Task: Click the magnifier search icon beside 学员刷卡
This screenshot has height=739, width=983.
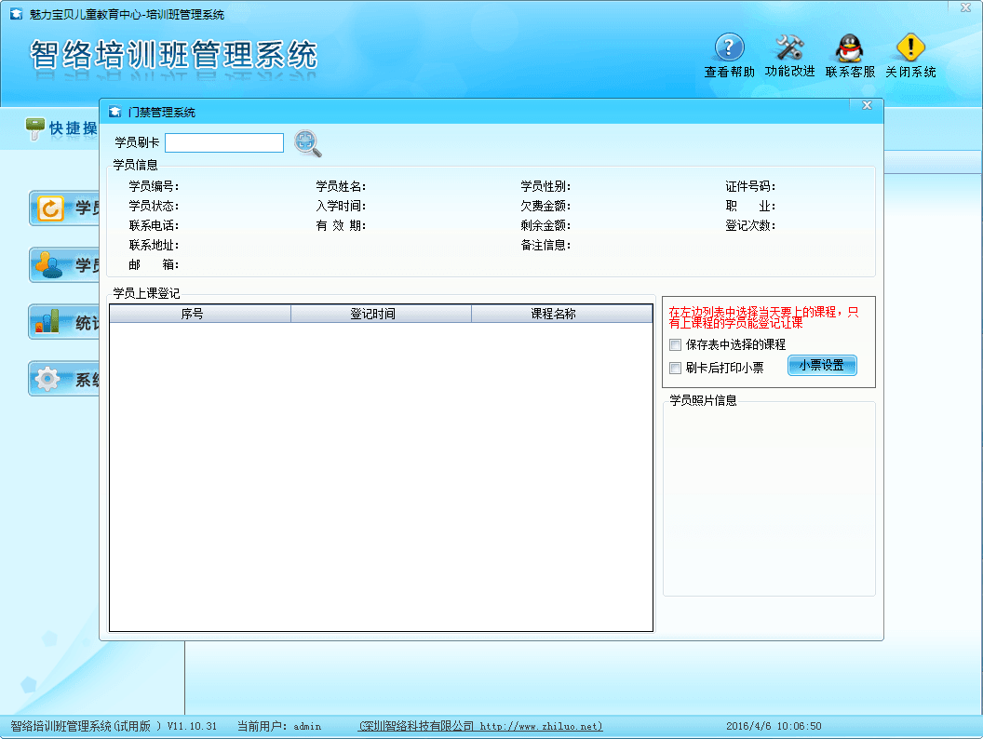Action: coord(307,142)
